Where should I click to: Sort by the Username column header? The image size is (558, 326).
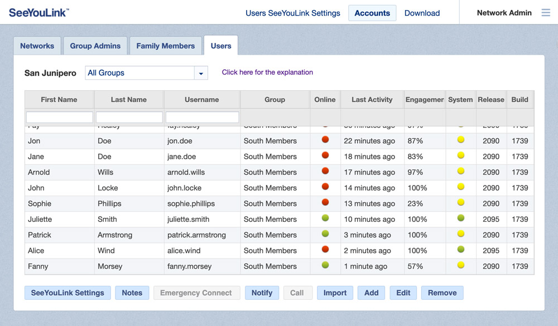(202, 100)
